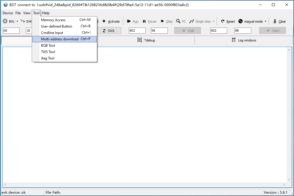Image resolution: width=294 pixels, height=196 pixels.
Task: Click the PC magnifier icon
Action: point(178,21)
